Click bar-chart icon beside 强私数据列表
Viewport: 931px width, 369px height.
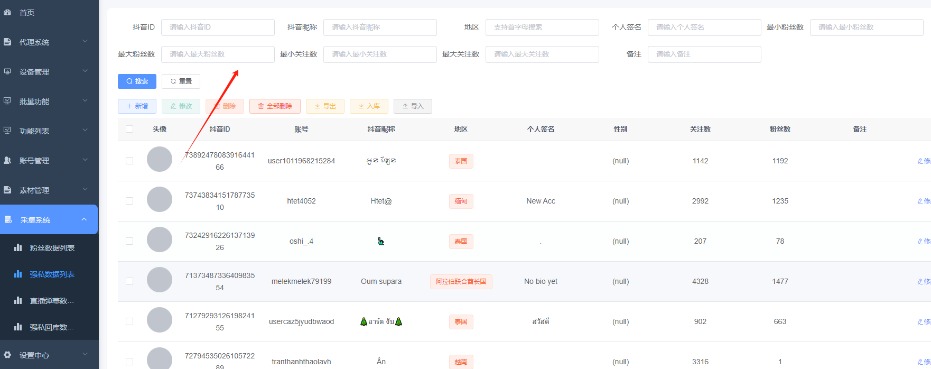pyautogui.click(x=18, y=274)
